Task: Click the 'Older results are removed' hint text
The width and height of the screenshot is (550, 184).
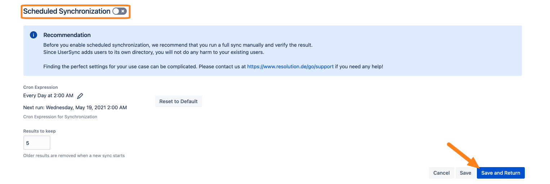Action: [74, 156]
